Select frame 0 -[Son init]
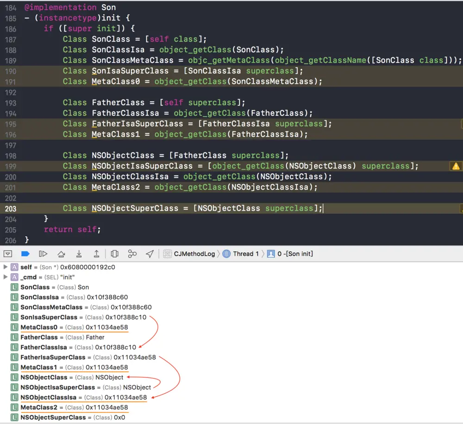This screenshot has width=463, height=424. click(290, 254)
